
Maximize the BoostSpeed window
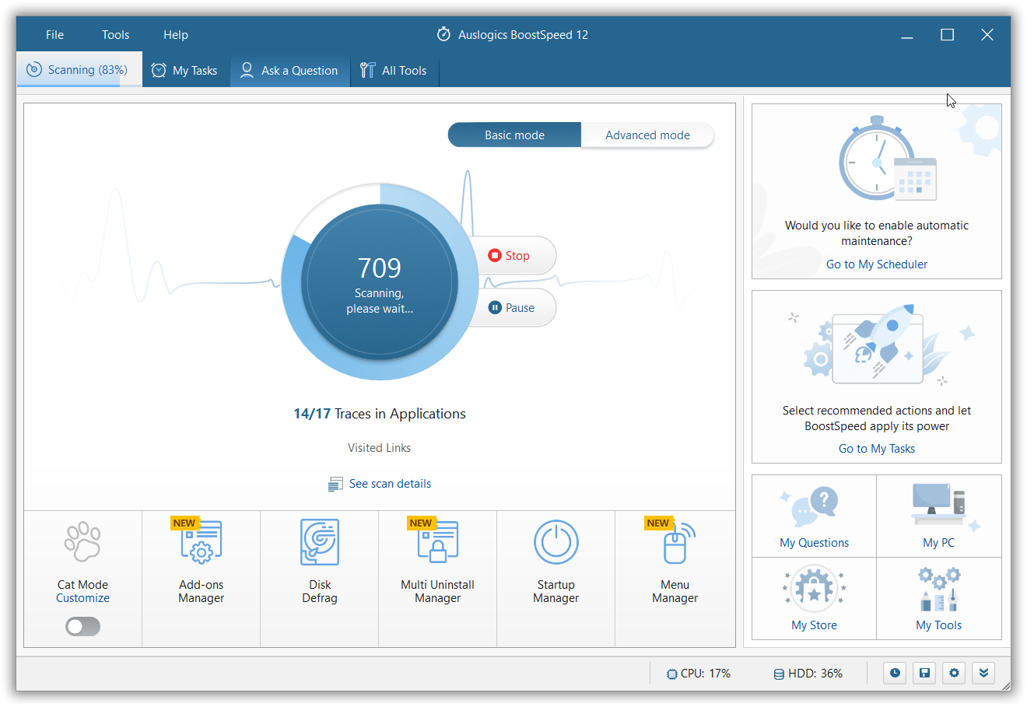(x=947, y=34)
